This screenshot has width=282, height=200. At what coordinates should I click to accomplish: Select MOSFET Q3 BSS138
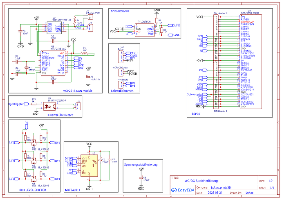click(x=34, y=161)
